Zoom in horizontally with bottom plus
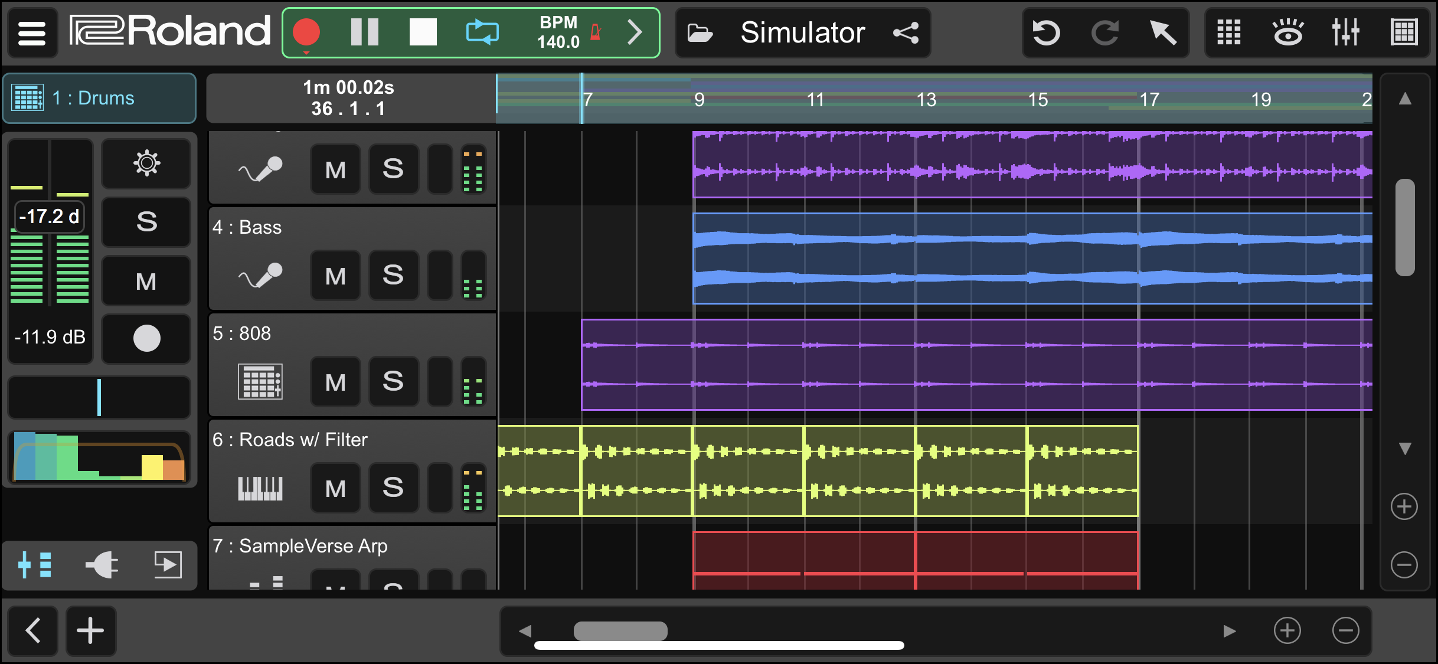1438x664 pixels. [1287, 630]
